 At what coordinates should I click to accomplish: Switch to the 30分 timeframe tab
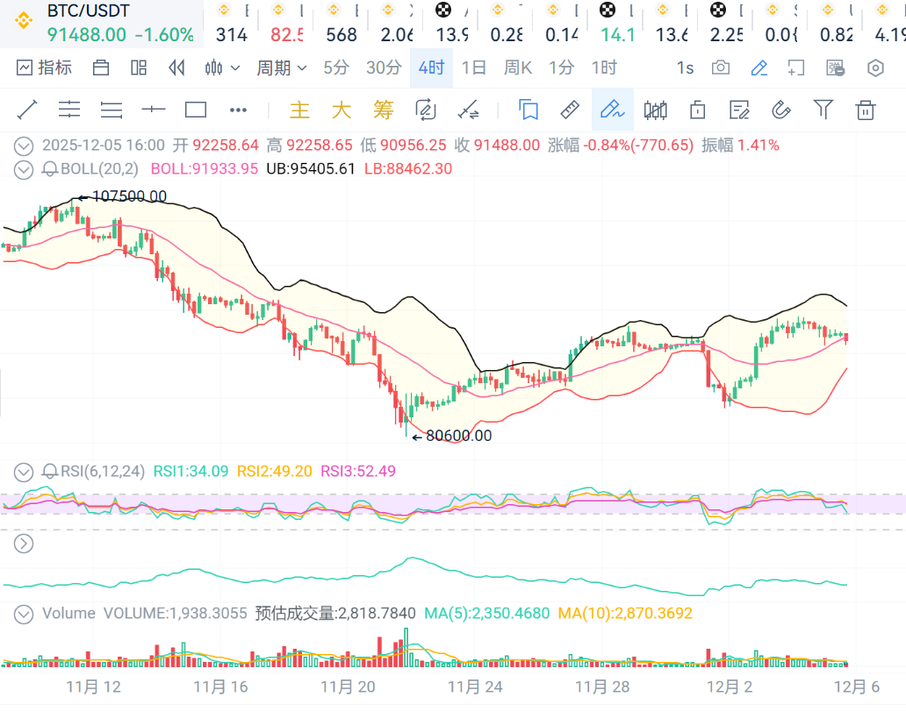coord(384,68)
